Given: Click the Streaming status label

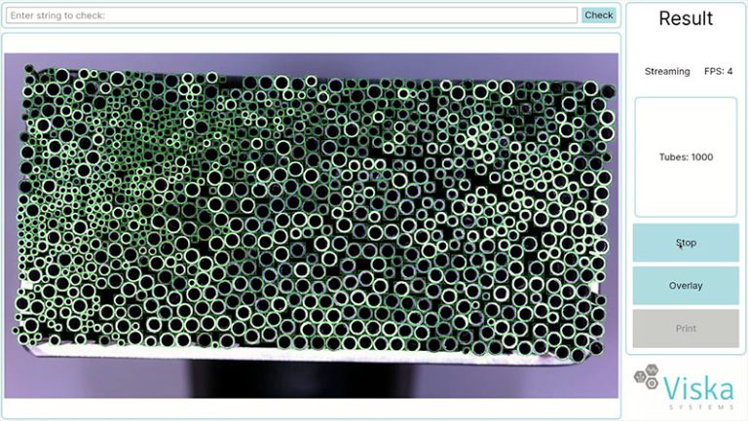Looking at the screenshot, I should point(667,71).
